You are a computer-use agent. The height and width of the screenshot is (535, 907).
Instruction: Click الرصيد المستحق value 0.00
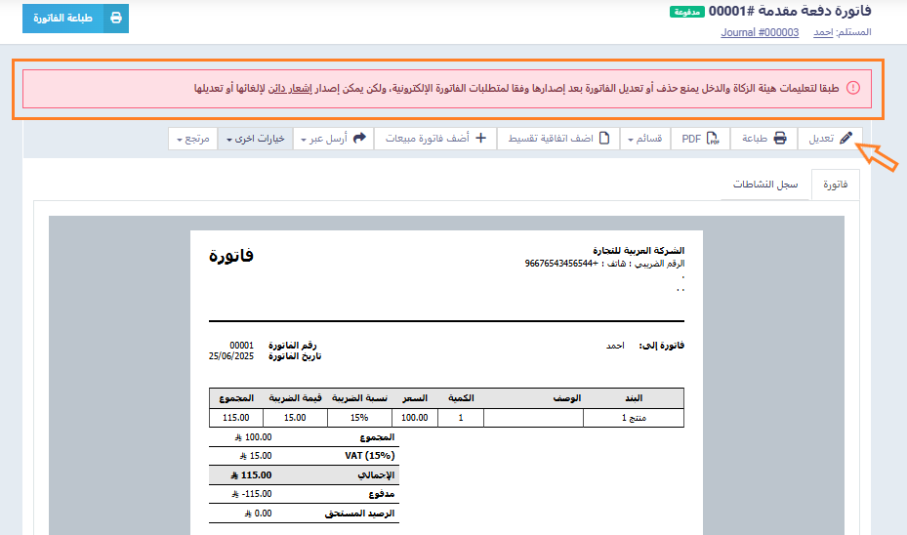pyautogui.click(x=258, y=513)
